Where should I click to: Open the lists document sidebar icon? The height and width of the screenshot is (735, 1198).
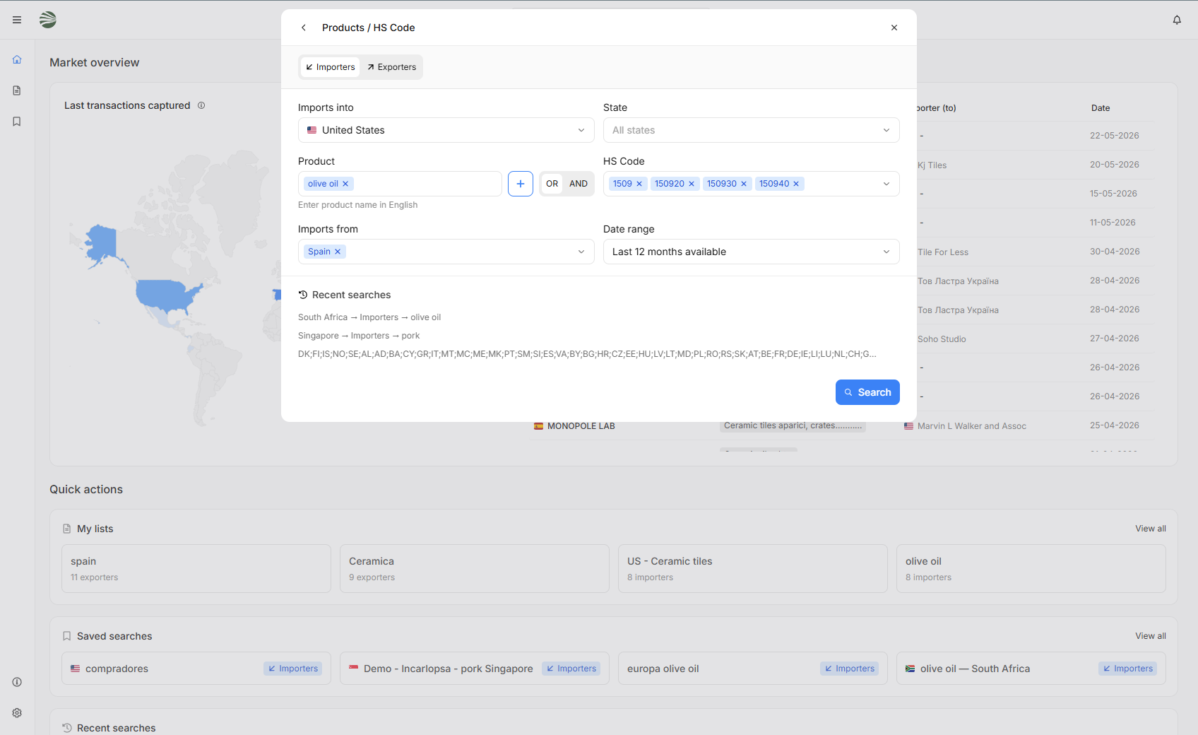pos(17,90)
